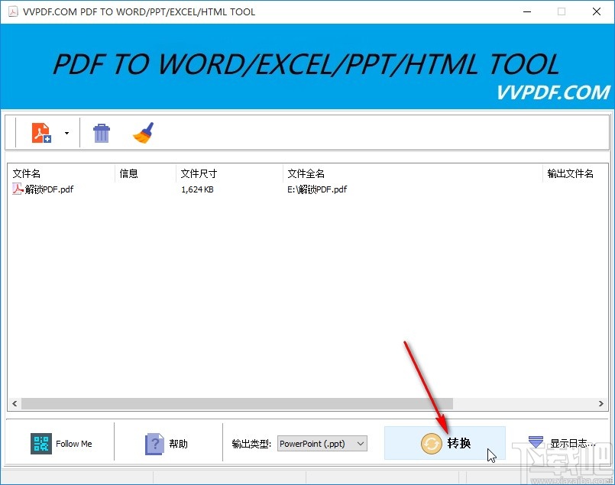The image size is (615, 485).
Task: Open the 输出类型 output format combo box
Action: (x=322, y=443)
